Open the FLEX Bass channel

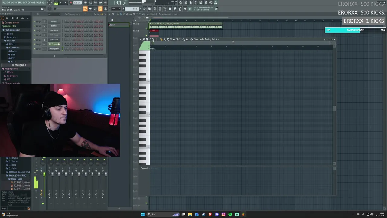point(54,39)
